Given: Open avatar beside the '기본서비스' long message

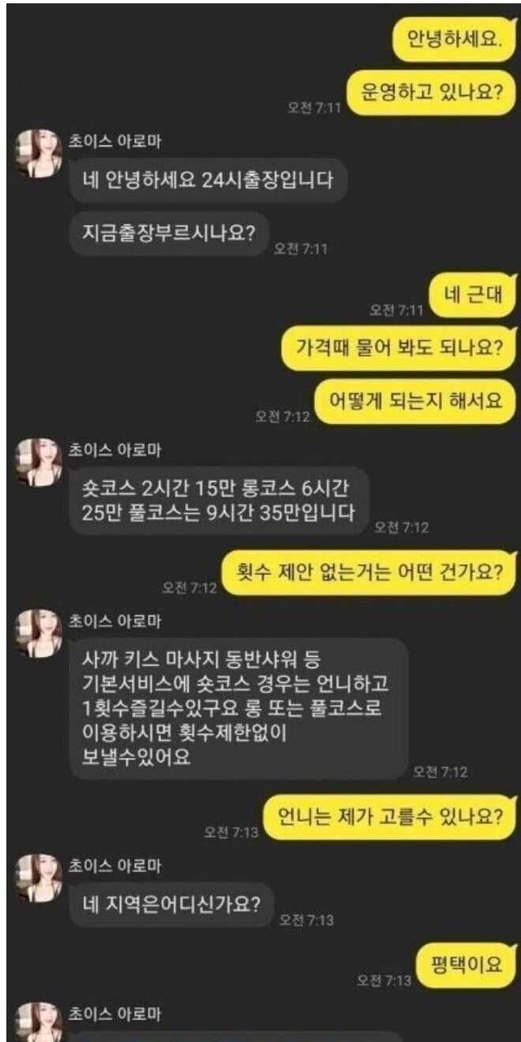Looking at the screenshot, I should tap(39, 633).
